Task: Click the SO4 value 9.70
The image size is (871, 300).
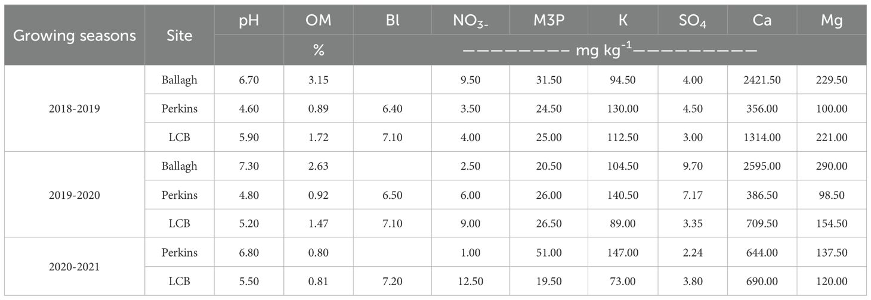Action: (693, 166)
